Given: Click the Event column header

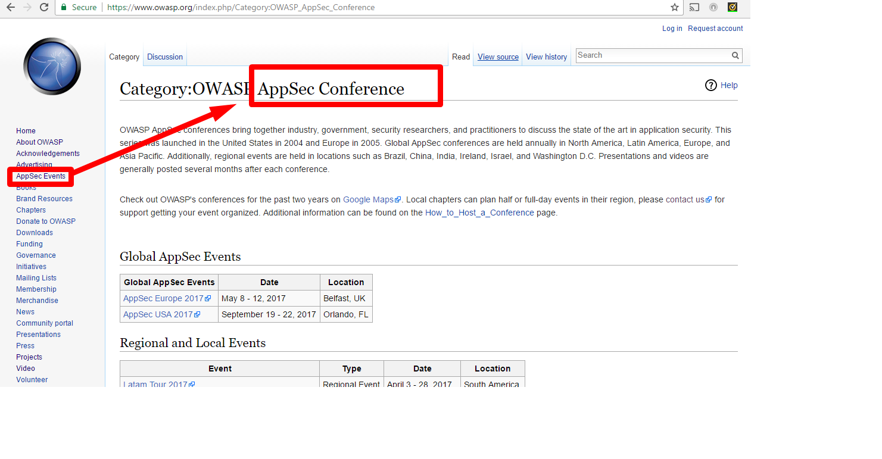Looking at the screenshot, I should coord(220,369).
